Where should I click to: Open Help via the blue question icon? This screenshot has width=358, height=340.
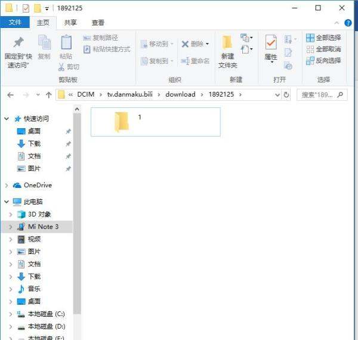pos(348,23)
